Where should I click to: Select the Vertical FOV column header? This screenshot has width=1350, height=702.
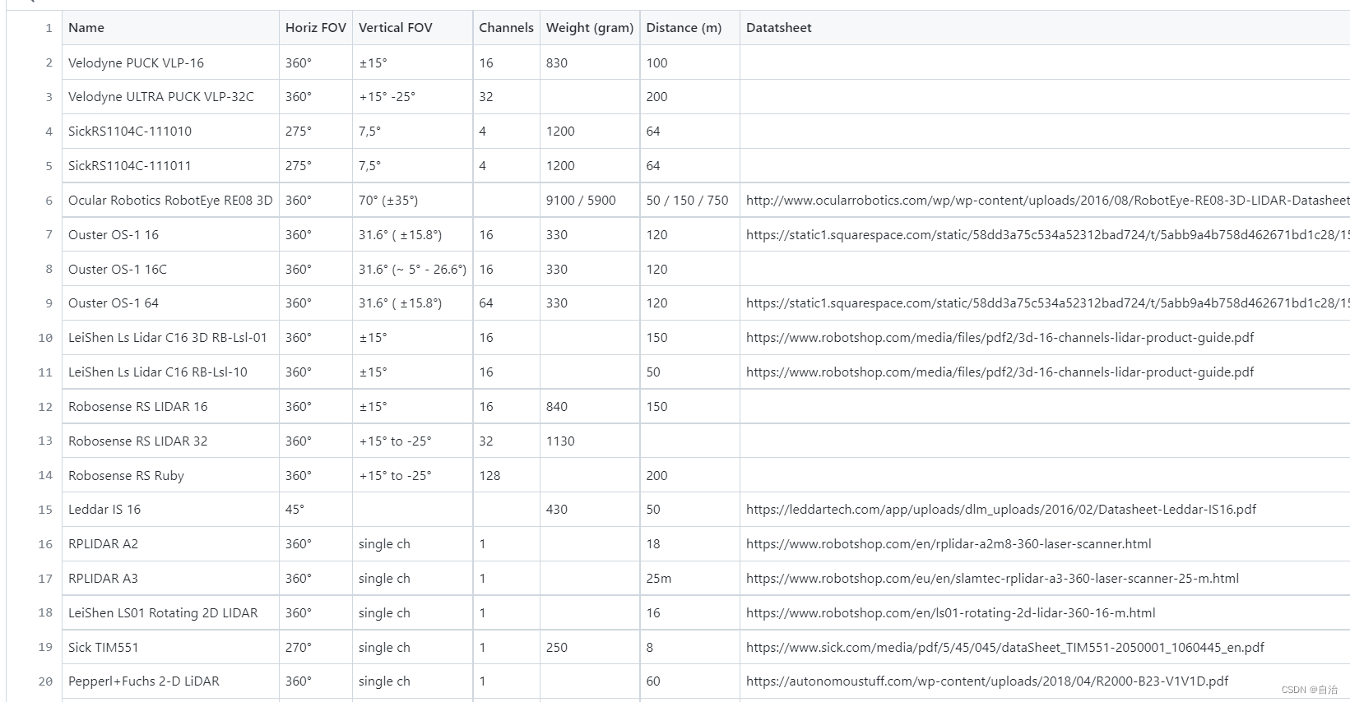[x=395, y=28]
